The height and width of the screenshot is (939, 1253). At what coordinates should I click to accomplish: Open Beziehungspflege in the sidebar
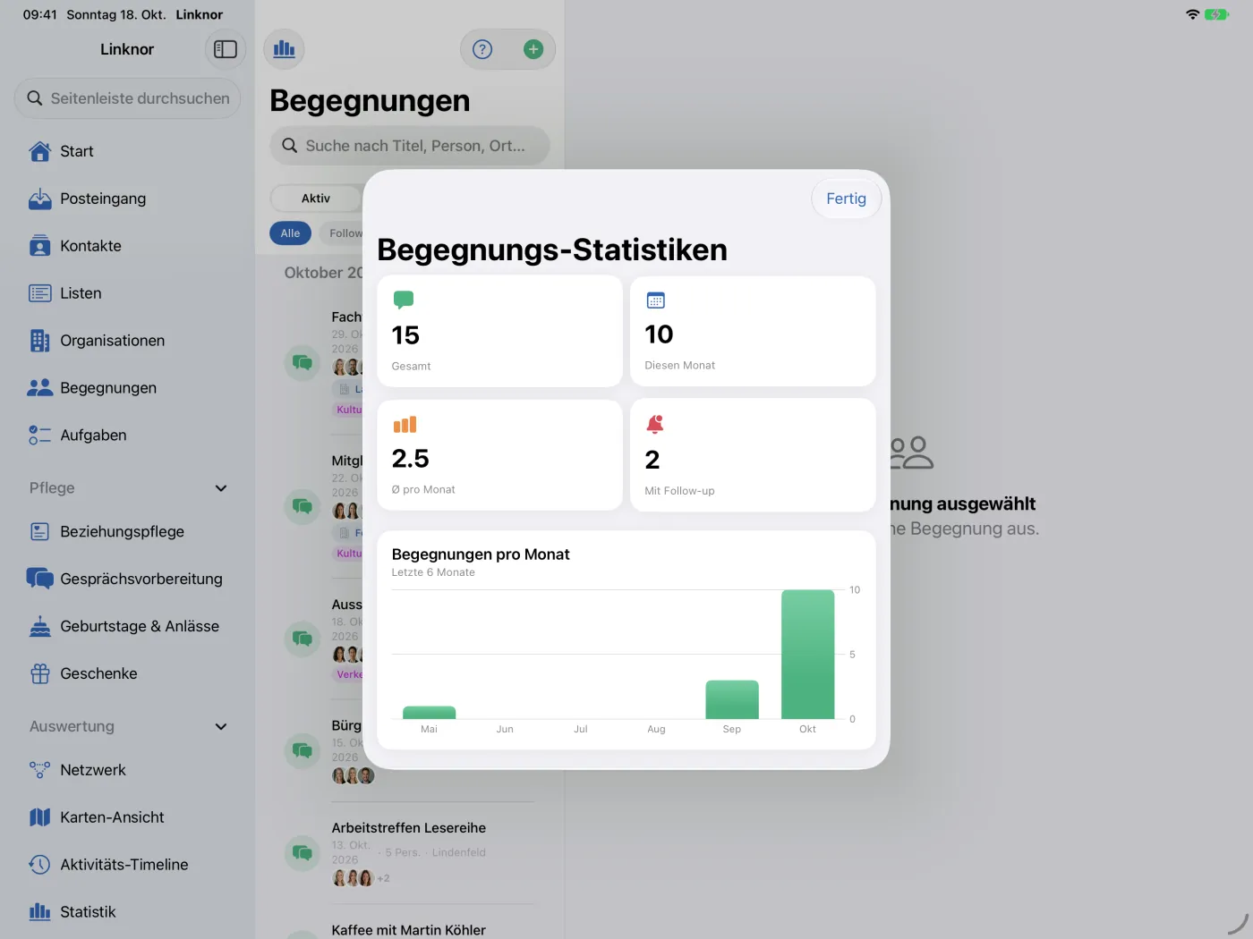click(x=127, y=531)
